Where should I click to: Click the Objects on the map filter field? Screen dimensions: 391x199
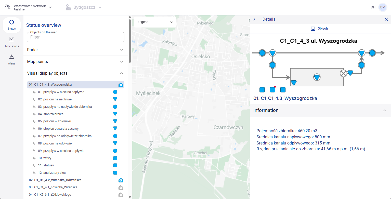[75, 37]
